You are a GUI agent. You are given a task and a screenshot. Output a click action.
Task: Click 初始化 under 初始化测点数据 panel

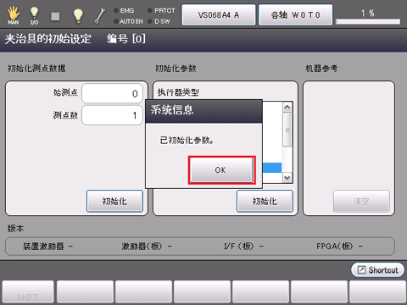[114, 201]
